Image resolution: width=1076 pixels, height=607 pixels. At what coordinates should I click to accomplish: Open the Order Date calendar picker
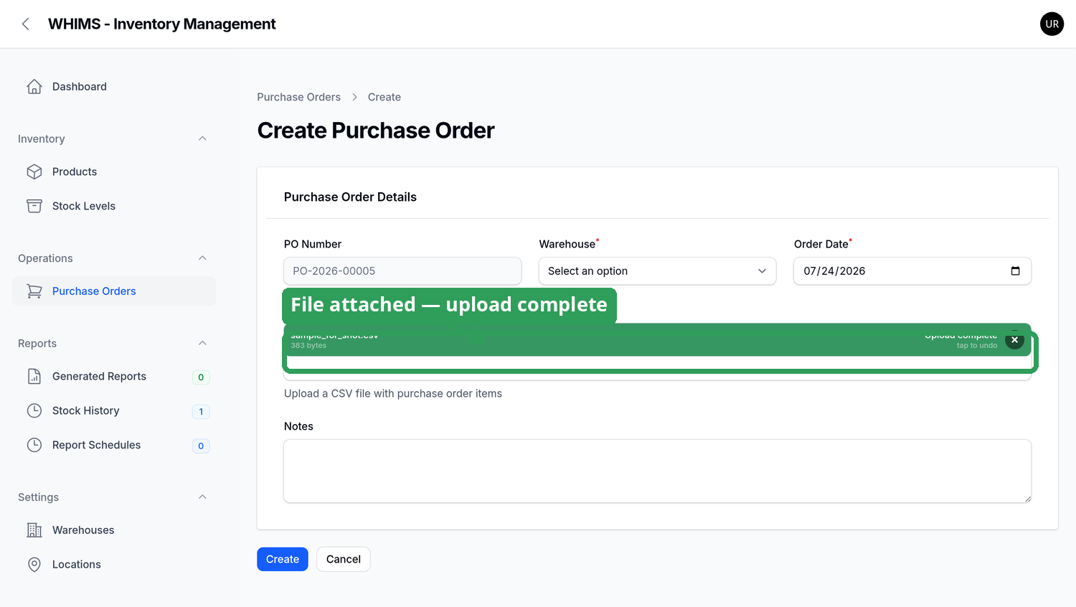pos(1015,271)
